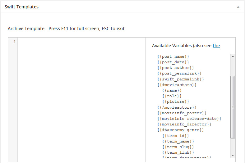
Task: Select the {{post_author}} variable text
Action: tap(176, 68)
